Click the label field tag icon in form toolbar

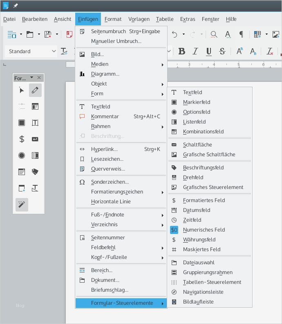pos(35,172)
